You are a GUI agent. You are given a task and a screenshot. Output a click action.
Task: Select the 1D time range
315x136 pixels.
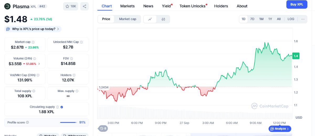point(243,19)
